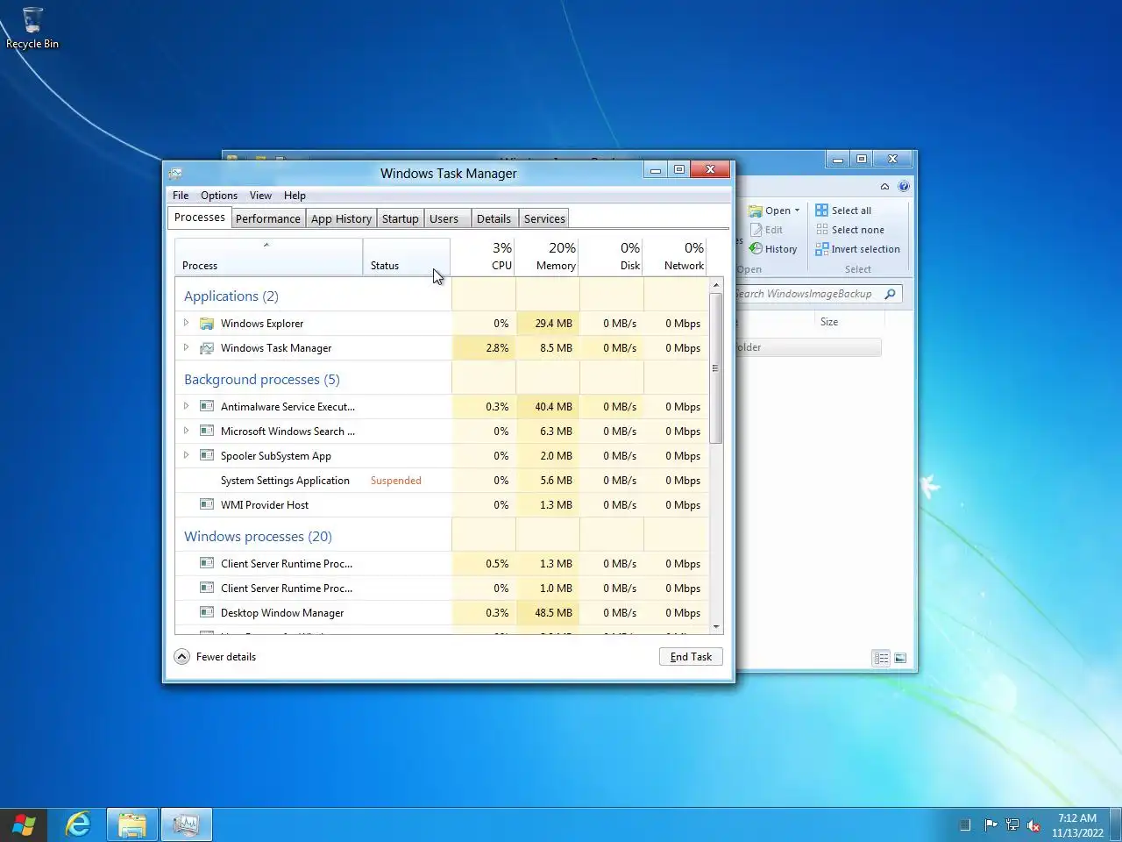This screenshot has height=842, width=1122.
Task: Open the Start menu button
Action: (x=24, y=825)
